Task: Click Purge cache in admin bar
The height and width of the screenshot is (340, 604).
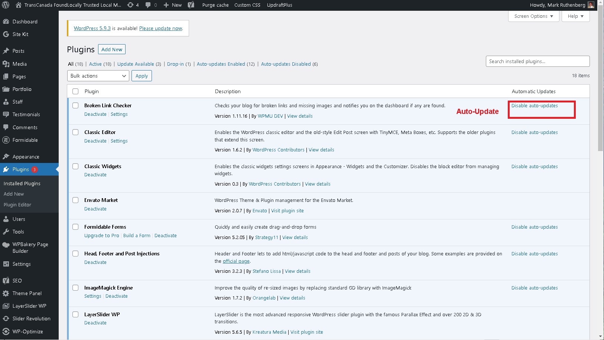Action: pos(215,5)
